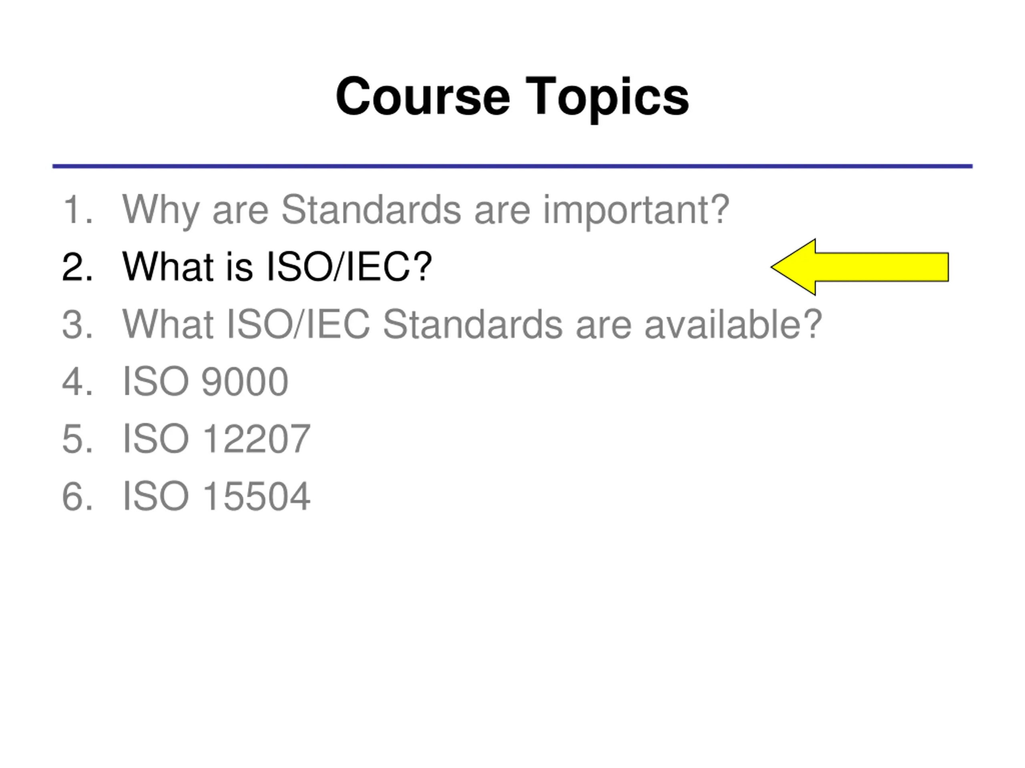The height and width of the screenshot is (768, 1025).
Task: Open the highlighted topic What is ISO/IEC?
Action: coord(277,267)
